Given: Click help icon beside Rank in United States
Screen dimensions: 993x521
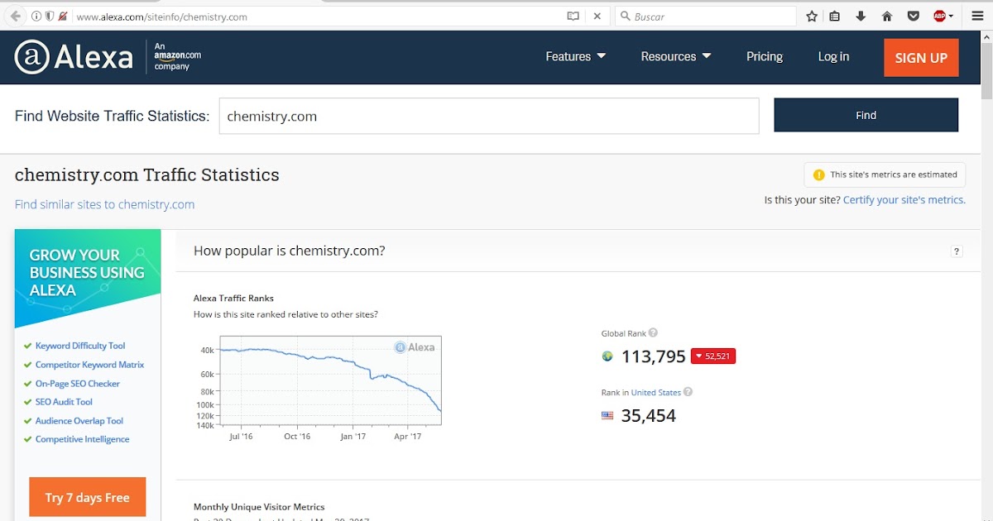Looking at the screenshot, I should (x=688, y=392).
